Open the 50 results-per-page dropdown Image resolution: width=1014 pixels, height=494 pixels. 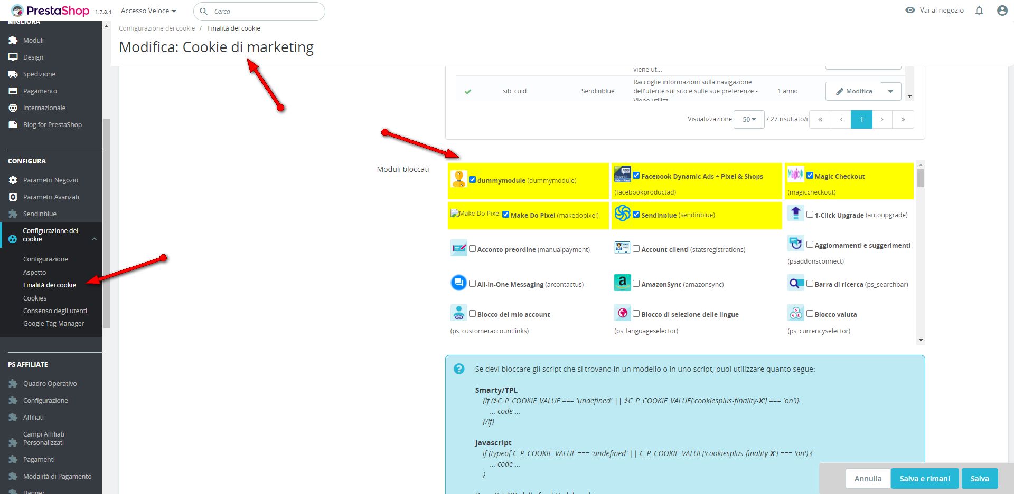tap(749, 119)
